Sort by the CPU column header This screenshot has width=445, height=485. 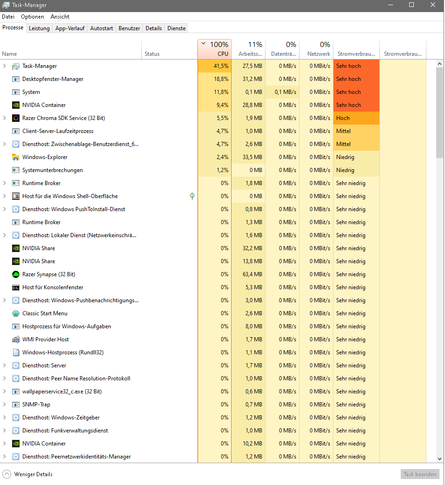[x=215, y=49]
